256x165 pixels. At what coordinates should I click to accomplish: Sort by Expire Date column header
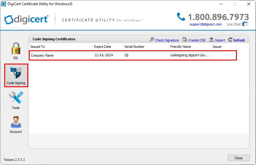pyautogui.click(x=107, y=47)
